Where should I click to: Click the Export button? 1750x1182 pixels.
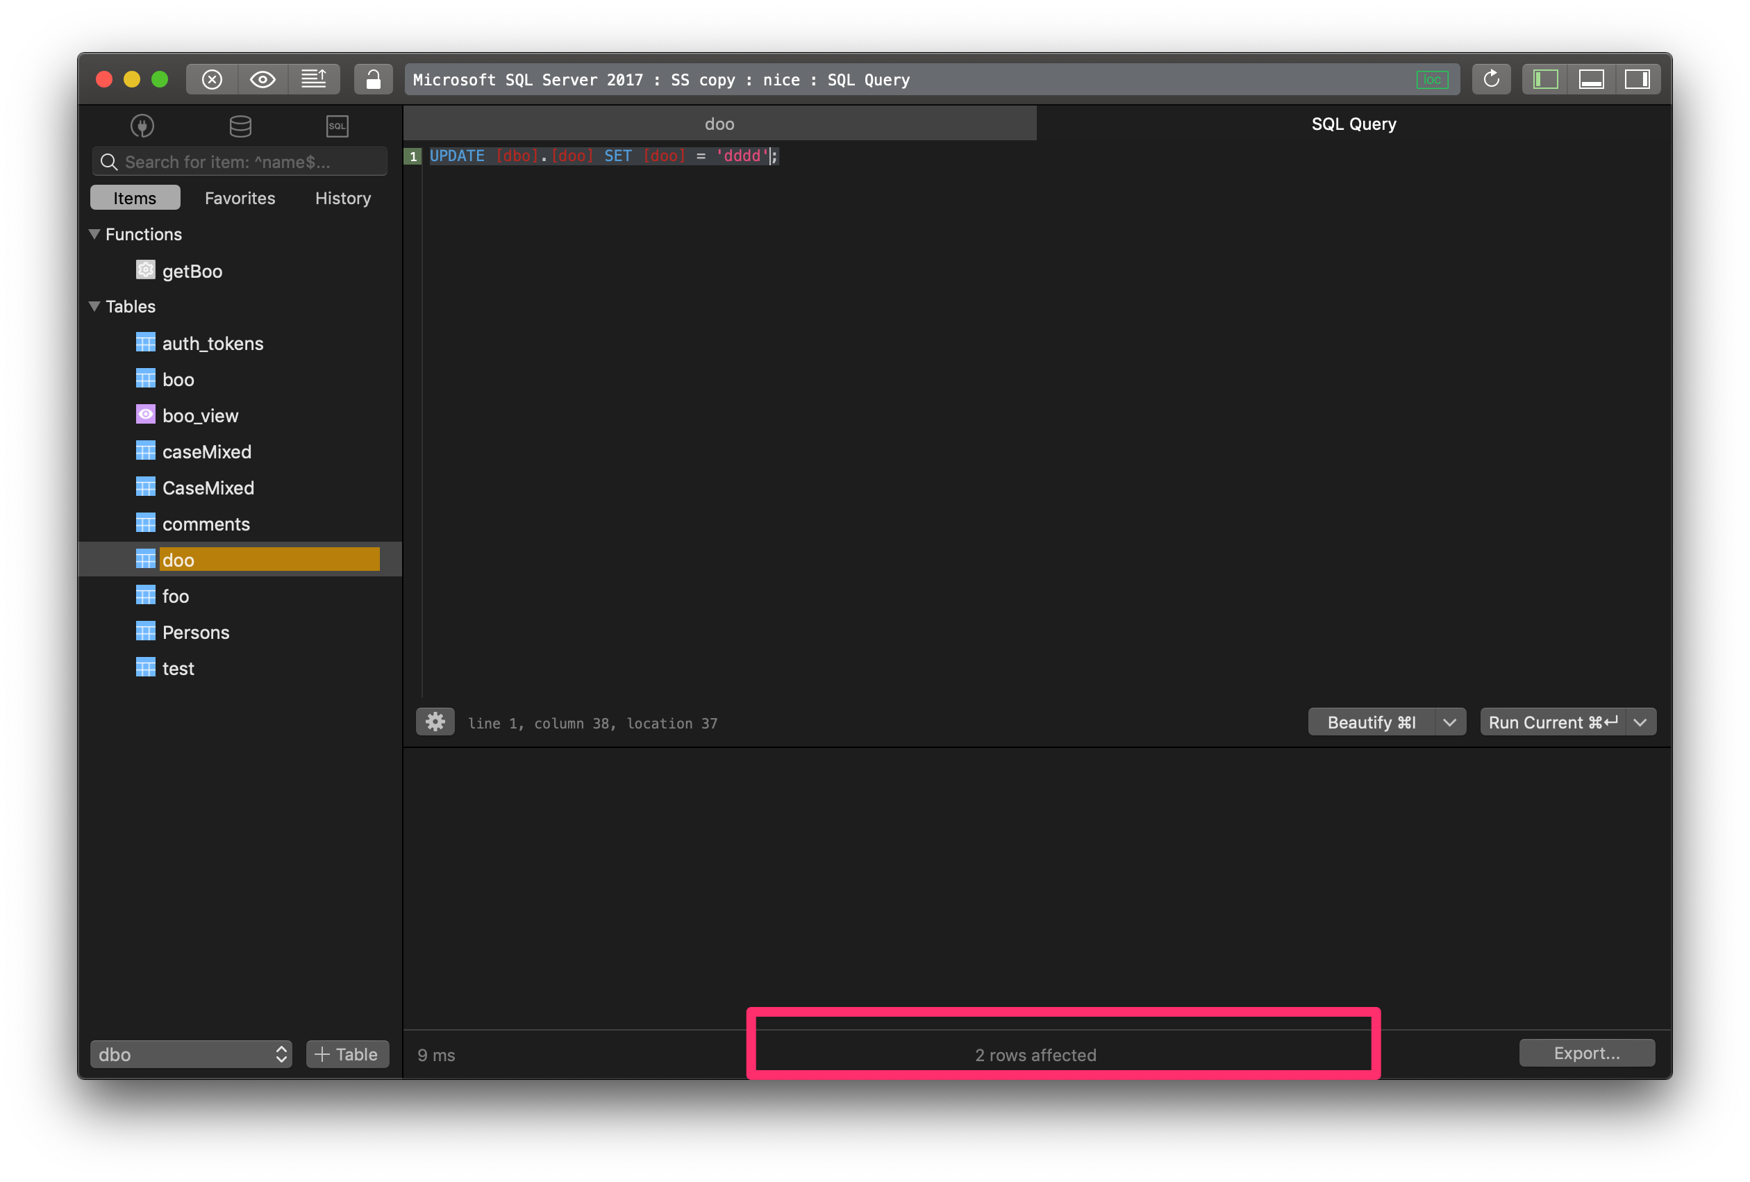1587,1053
